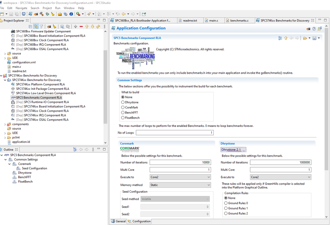Viewport: 330px width, 225px height.
Task: Open the save icon dropdown arrow in component toolbar
Action: click(319, 38)
